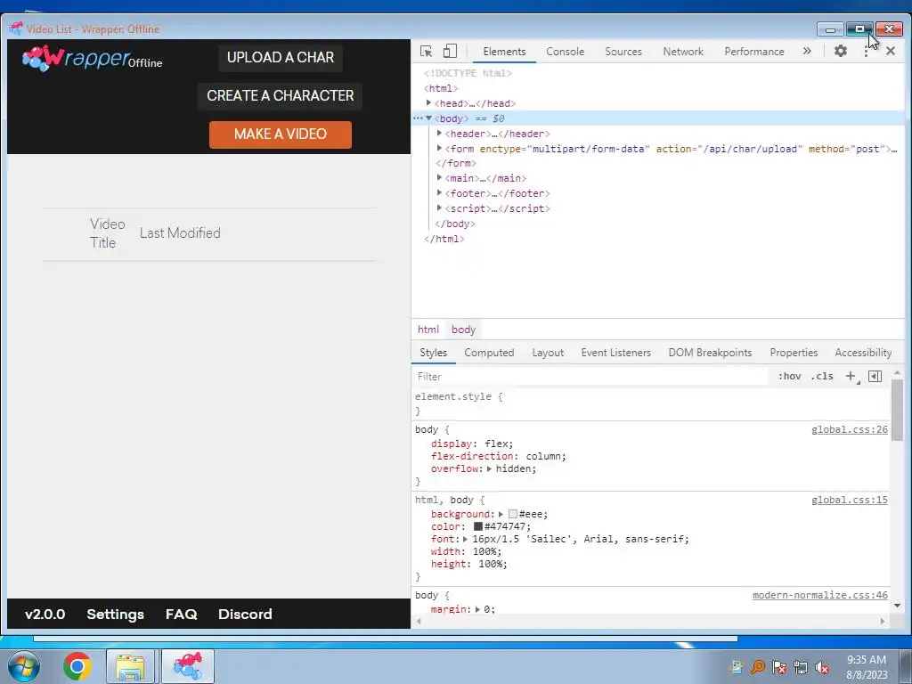The height and width of the screenshot is (684, 912).
Task: Open modern-normalize.css:46 source link
Action: (820, 596)
